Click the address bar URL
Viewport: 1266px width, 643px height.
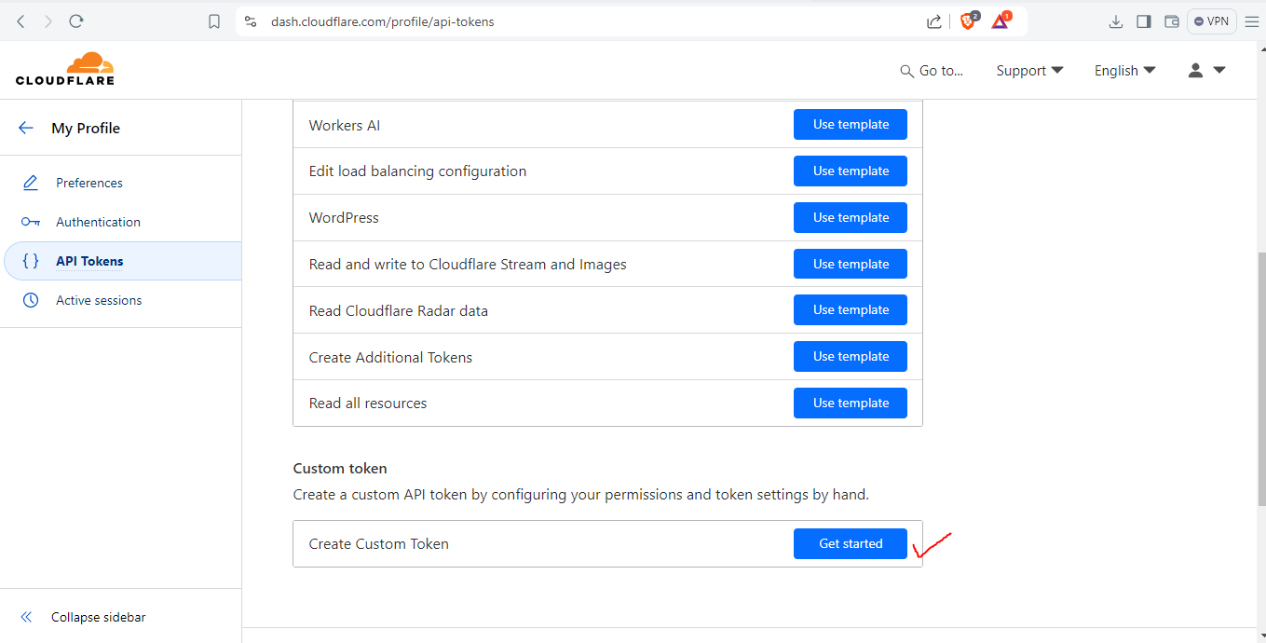coord(382,21)
